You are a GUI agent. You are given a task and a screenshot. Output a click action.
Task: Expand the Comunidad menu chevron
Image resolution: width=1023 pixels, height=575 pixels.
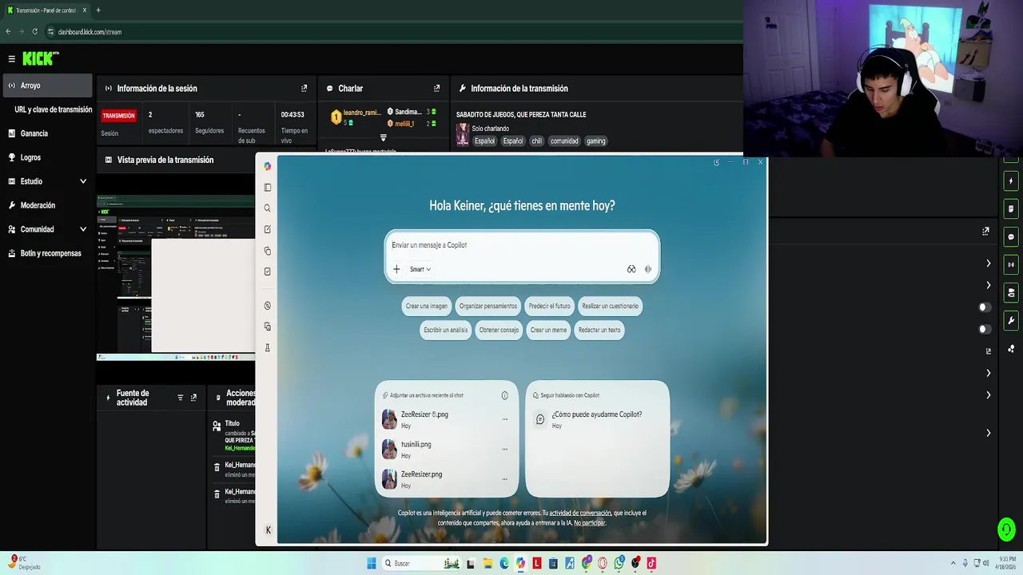pos(83,229)
